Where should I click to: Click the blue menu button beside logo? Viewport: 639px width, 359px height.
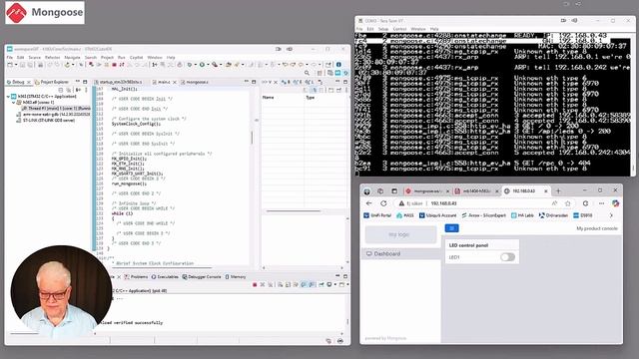point(451,228)
